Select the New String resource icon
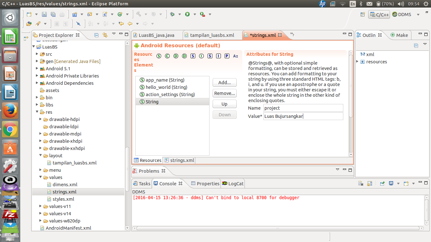Image resolution: width=431 pixels, height=242 pixels. pos(159,56)
